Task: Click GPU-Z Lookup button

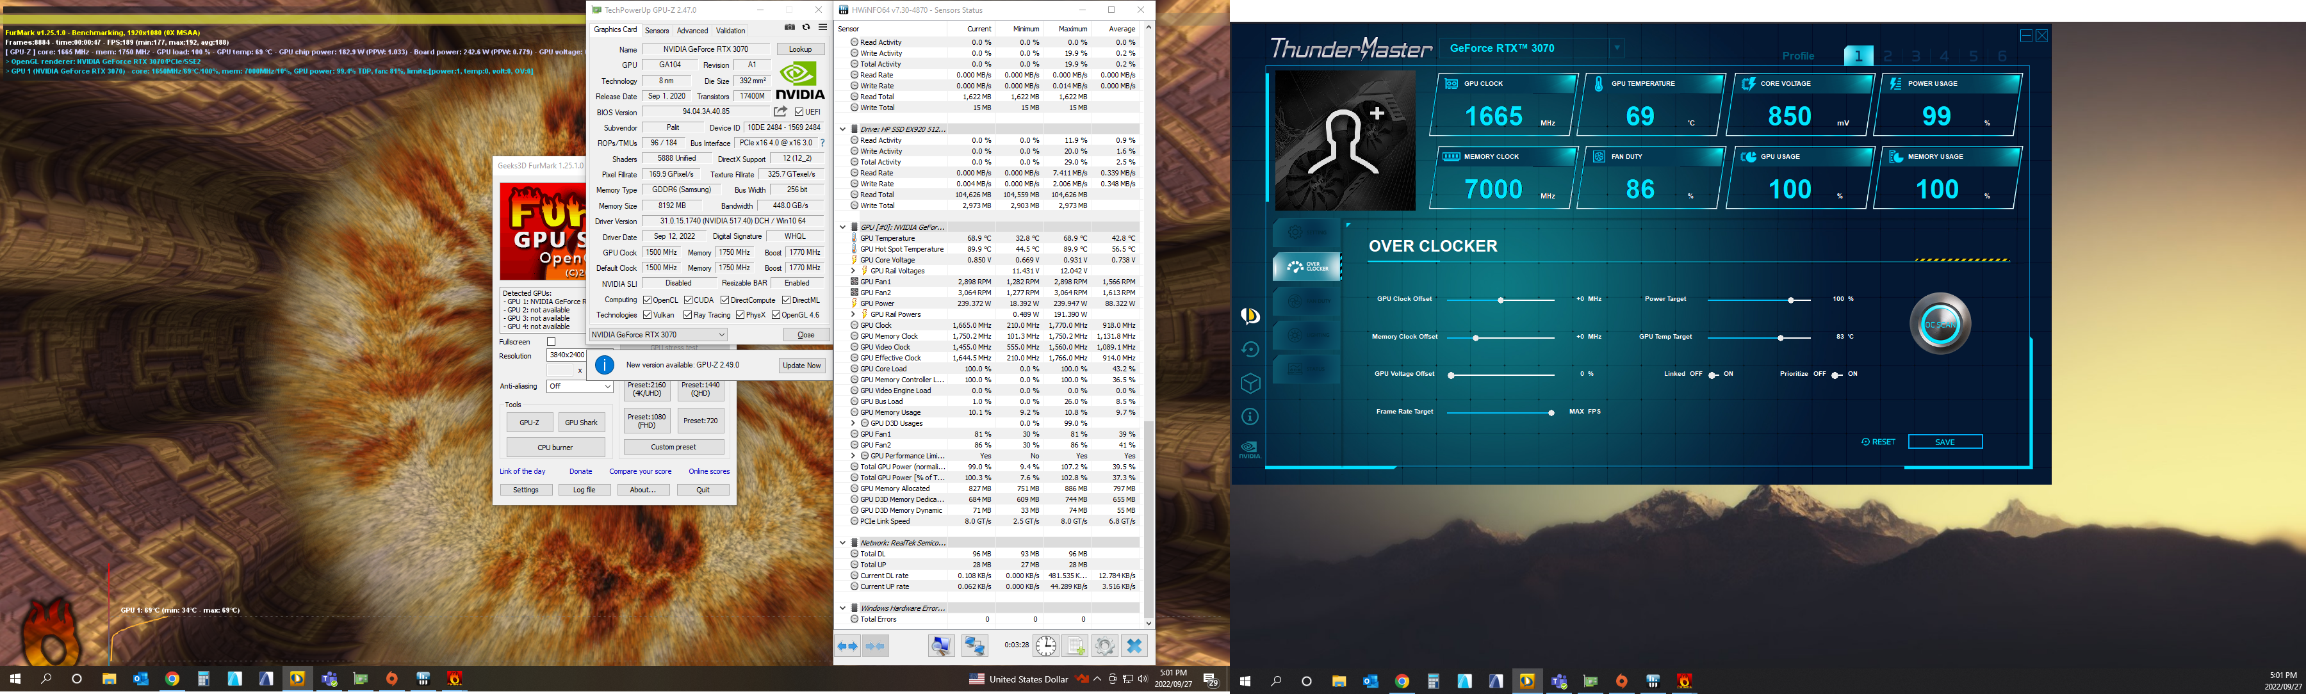Action: point(800,49)
